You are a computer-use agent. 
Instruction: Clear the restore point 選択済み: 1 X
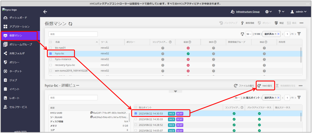[278, 97]
